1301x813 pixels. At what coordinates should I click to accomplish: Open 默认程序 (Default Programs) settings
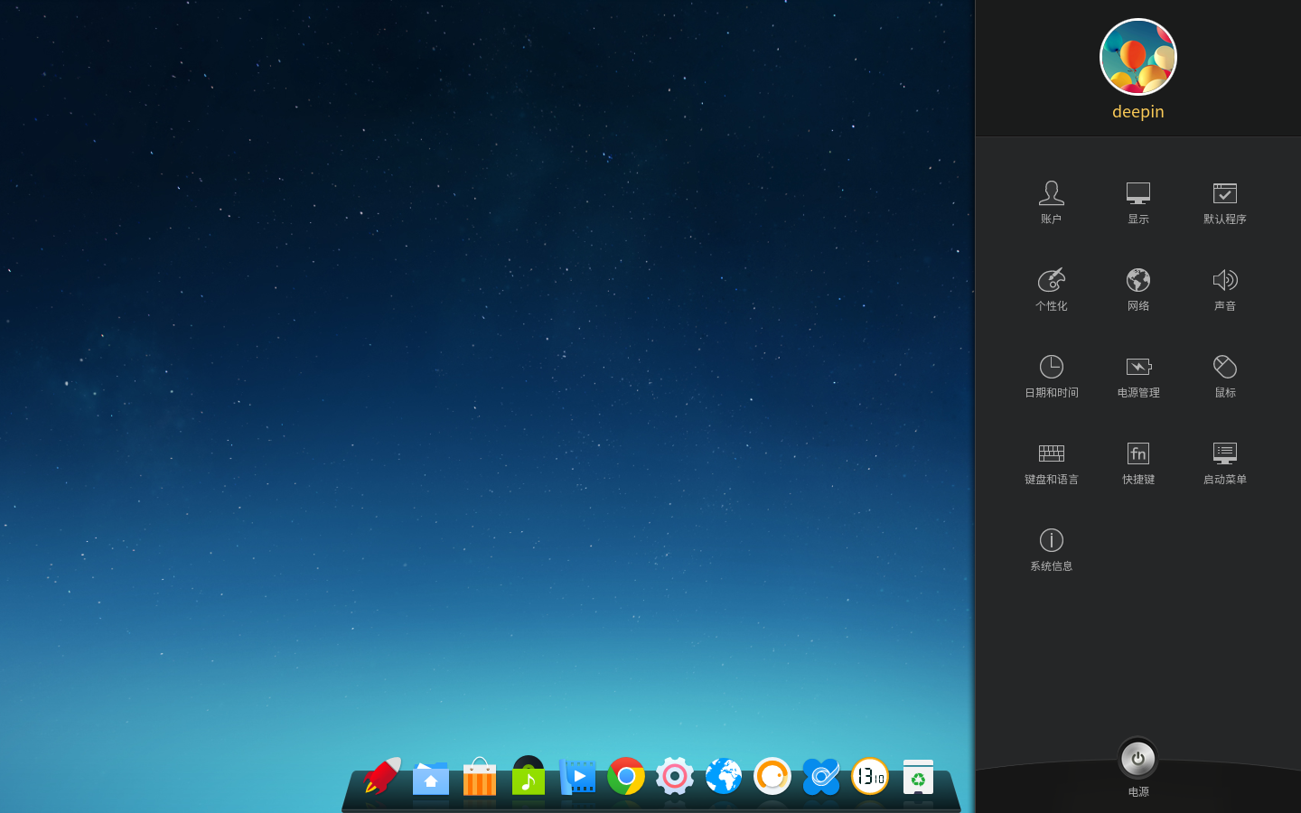coord(1224,201)
